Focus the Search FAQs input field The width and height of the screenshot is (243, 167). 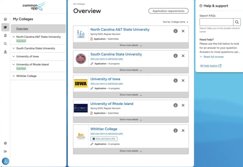(216, 22)
